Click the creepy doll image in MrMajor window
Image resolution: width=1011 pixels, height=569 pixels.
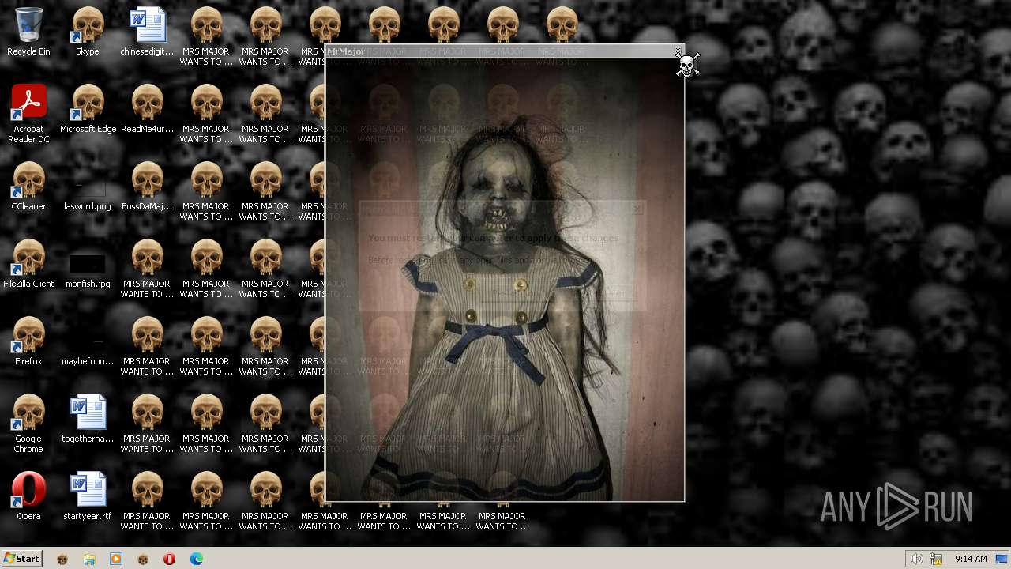click(x=505, y=278)
